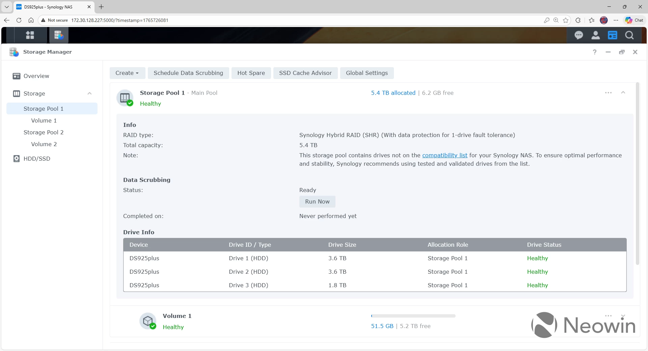This screenshot has width=648, height=351.
Task: Open the browser tab list dropdown
Action: click(7, 7)
